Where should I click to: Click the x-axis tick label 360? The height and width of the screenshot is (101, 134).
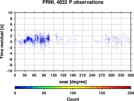[x=131, y=75]
